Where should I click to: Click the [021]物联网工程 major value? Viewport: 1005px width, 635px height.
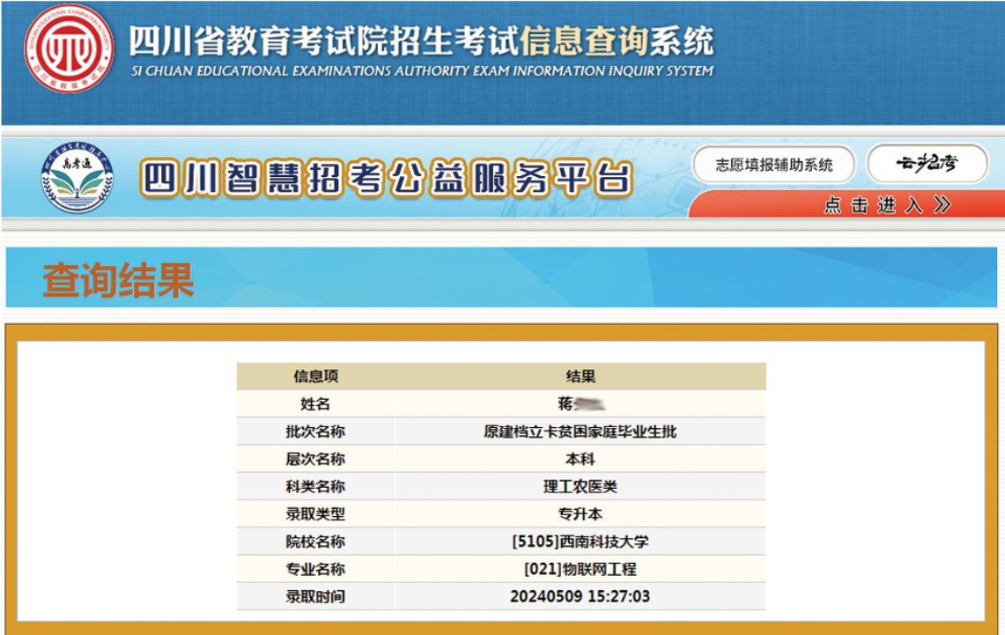coord(580,569)
